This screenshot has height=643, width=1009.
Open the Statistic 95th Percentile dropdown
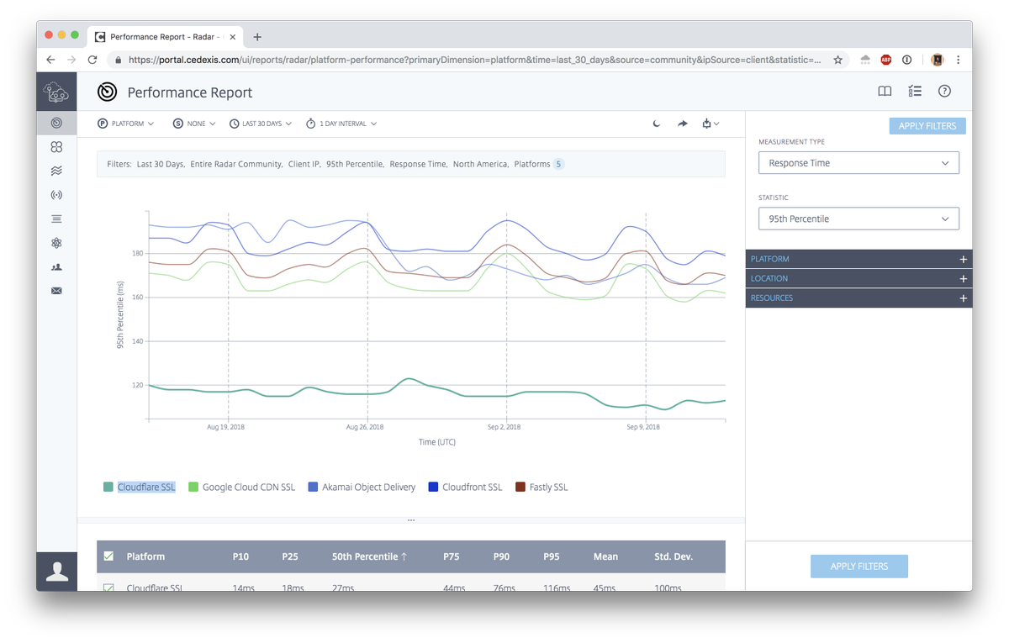coord(858,219)
